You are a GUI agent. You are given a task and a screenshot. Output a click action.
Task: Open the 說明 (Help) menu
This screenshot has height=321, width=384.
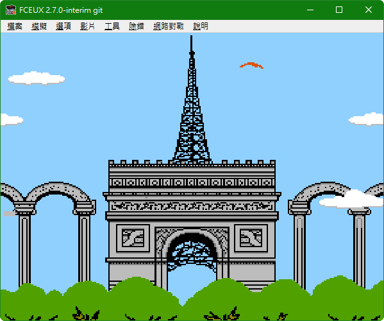[201, 26]
